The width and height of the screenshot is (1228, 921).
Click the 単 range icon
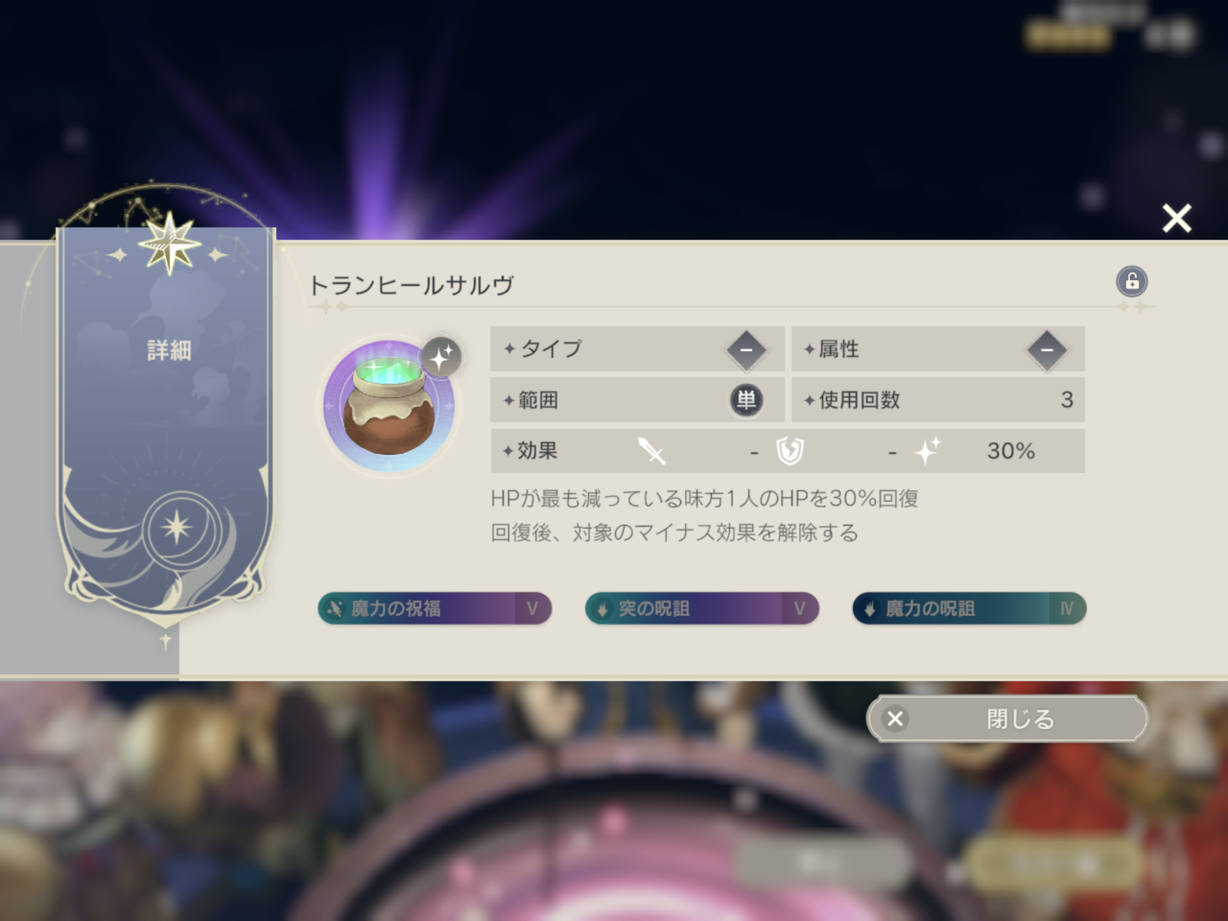coord(746,400)
